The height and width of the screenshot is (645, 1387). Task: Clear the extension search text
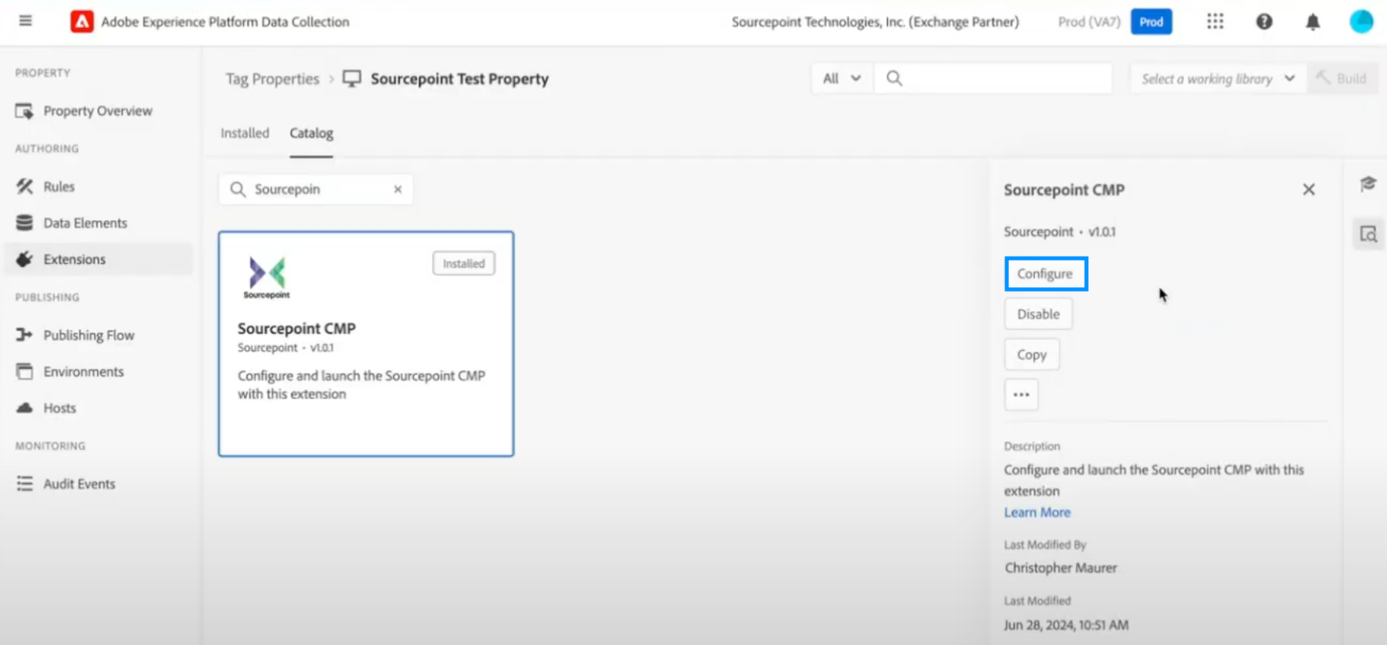click(398, 189)
